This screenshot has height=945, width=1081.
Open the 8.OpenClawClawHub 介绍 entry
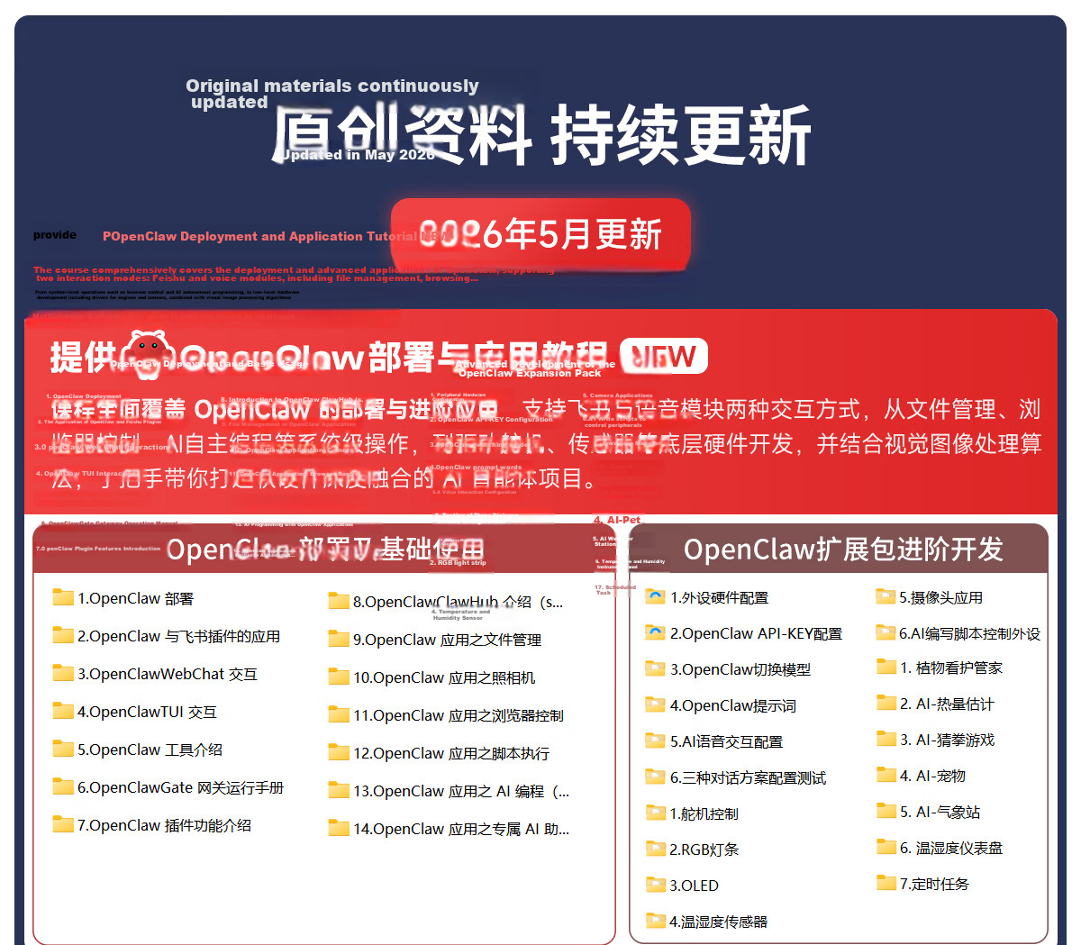pos(458,602)
